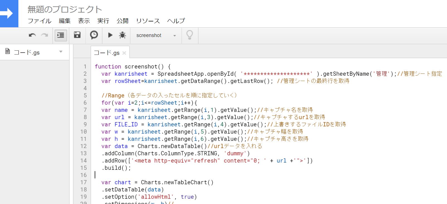Click the blue arrow Apps Script logo
Image resolution: width=447 pixels, height=204 pixels.
(x=8, y=13)
